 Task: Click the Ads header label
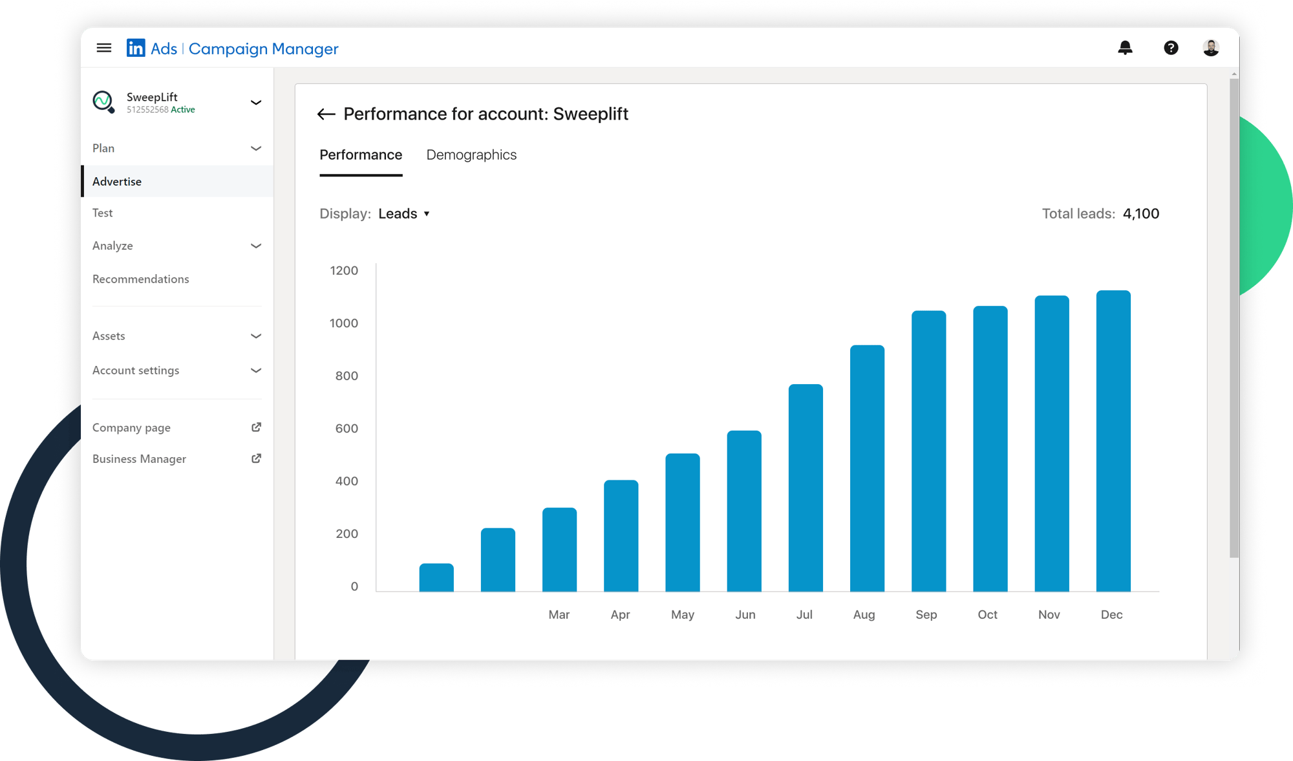click(164, 48)
